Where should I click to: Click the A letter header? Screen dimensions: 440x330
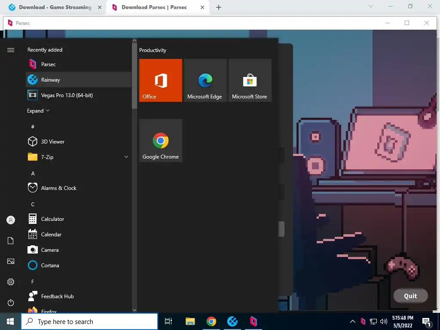[33, 174]
